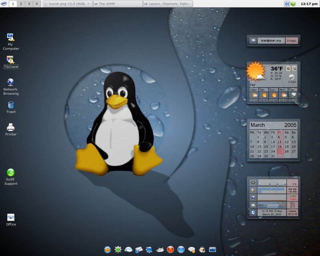Image resolution: width=320 pixels, height=256 pixels.
Task: Click the green SuSE icon in system tray
Action: click(293, 4)
